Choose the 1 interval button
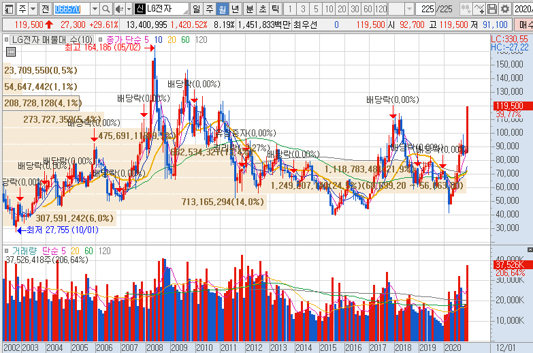The width and height of the screenshot is (533, 353). coord(289,9)
